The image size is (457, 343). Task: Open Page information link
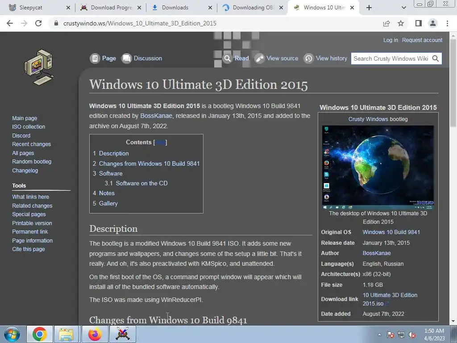coord(32,241)
